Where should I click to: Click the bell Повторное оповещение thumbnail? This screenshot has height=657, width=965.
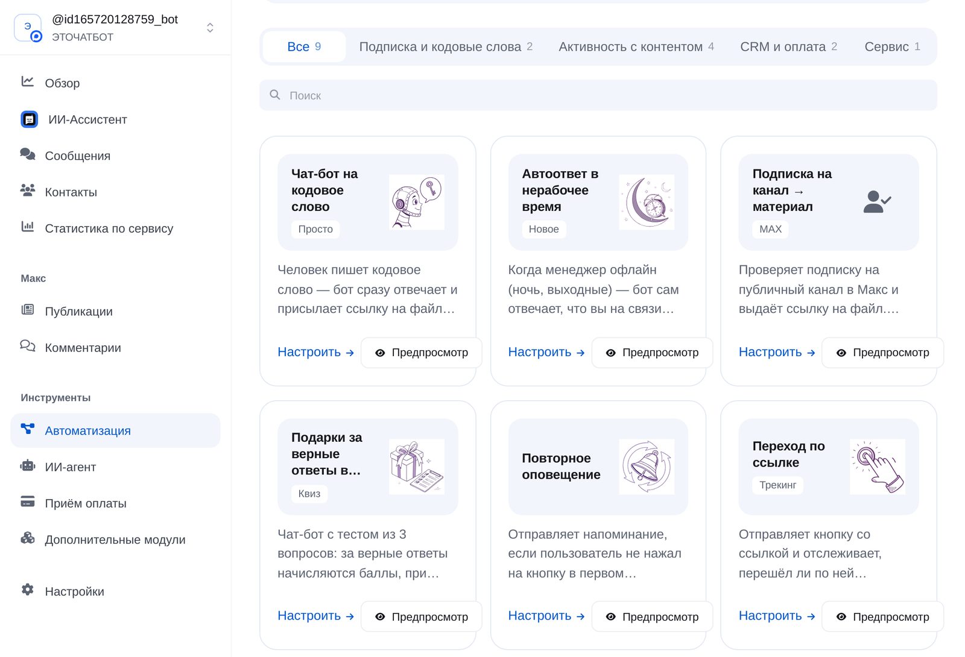coord(647,467)
